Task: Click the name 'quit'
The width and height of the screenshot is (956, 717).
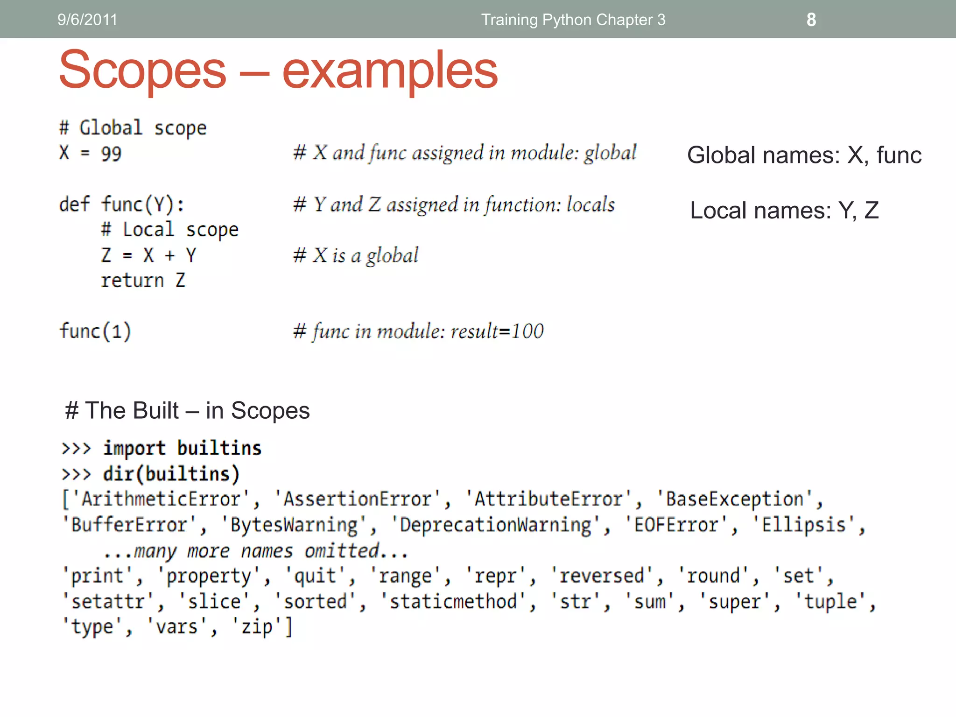Action: (315, 576)
